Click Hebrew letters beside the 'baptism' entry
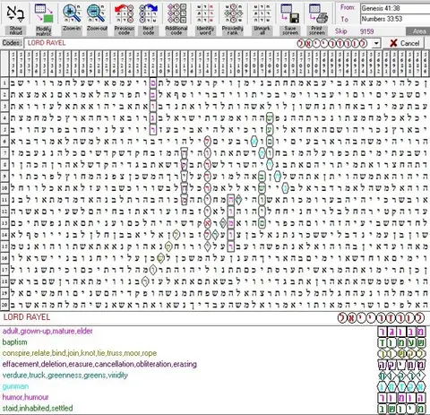 click(x=401, y=342)
